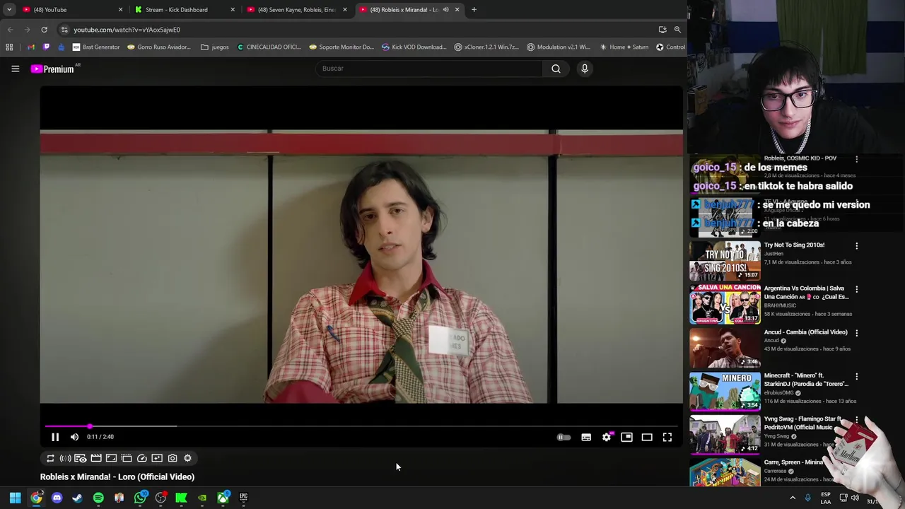Open a new browser tab

pos(474,10)
